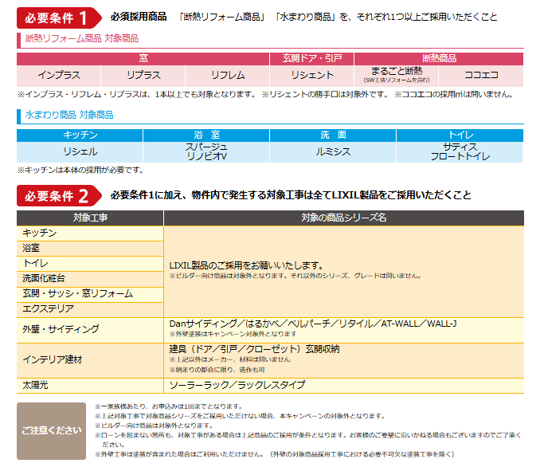Click the 必須採用商品 bold label
Screen dimensions: 544x467
point(139,17)
